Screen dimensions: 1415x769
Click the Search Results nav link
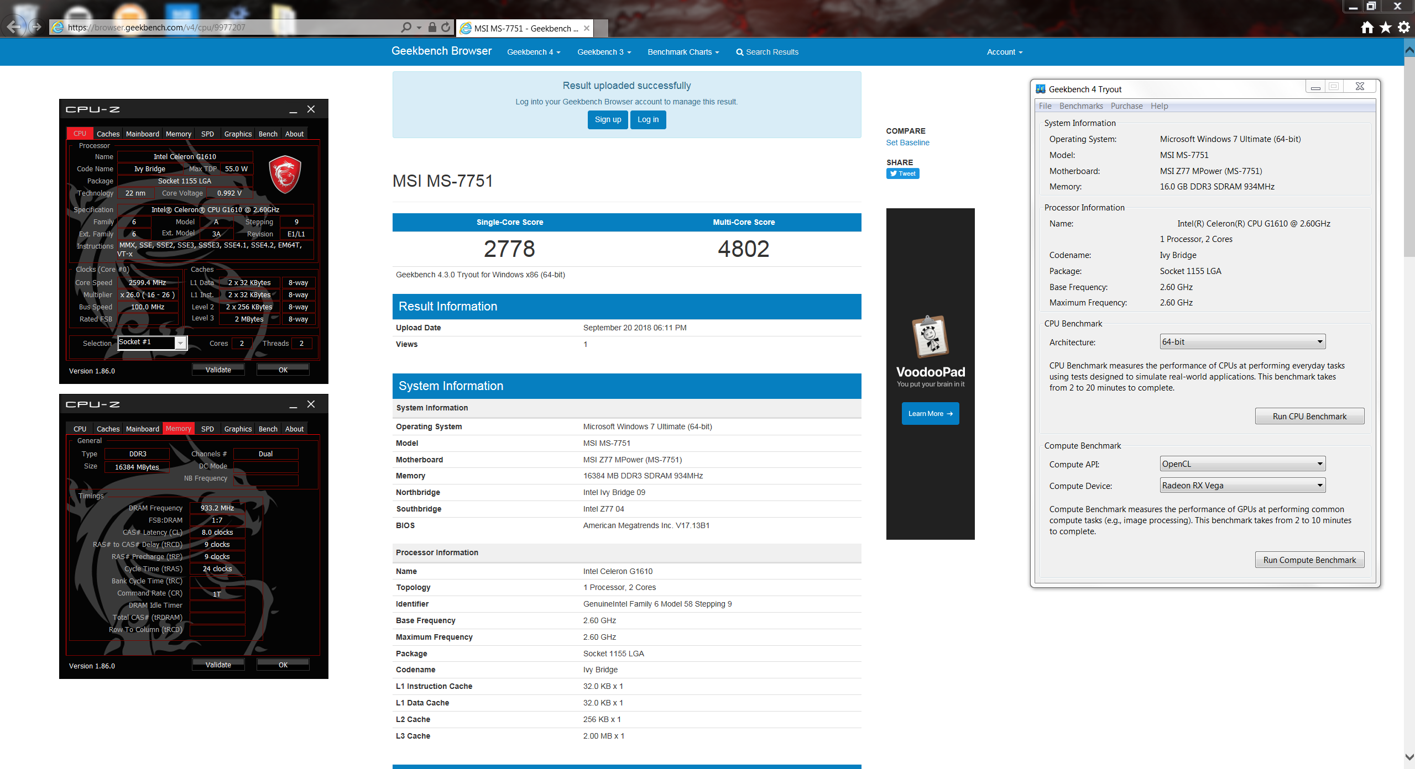tap(767, 52)
